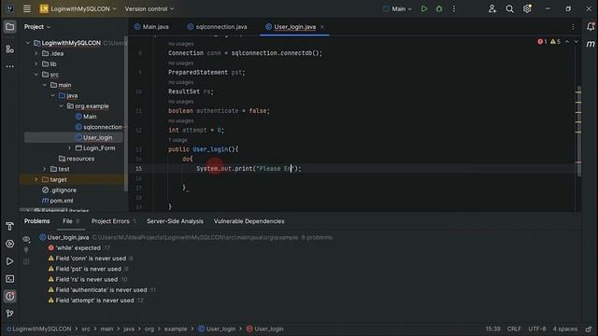Select the 'while' expected error
The height and width of the screenshot is (336, 598).
[x=78, y=248]
